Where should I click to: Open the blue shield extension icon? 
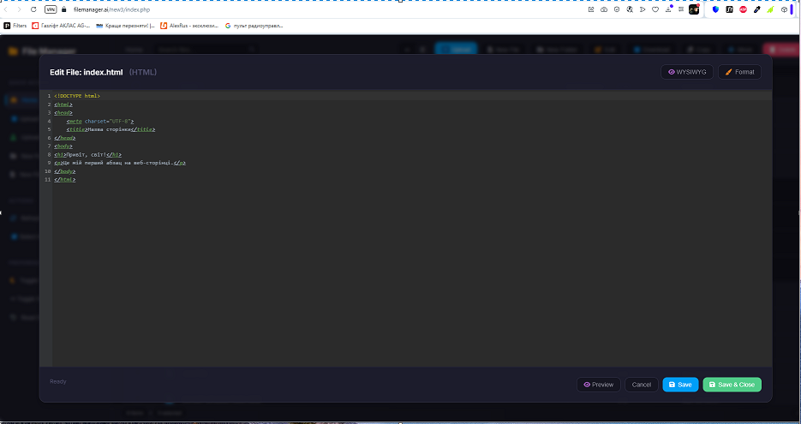(716, 9)
